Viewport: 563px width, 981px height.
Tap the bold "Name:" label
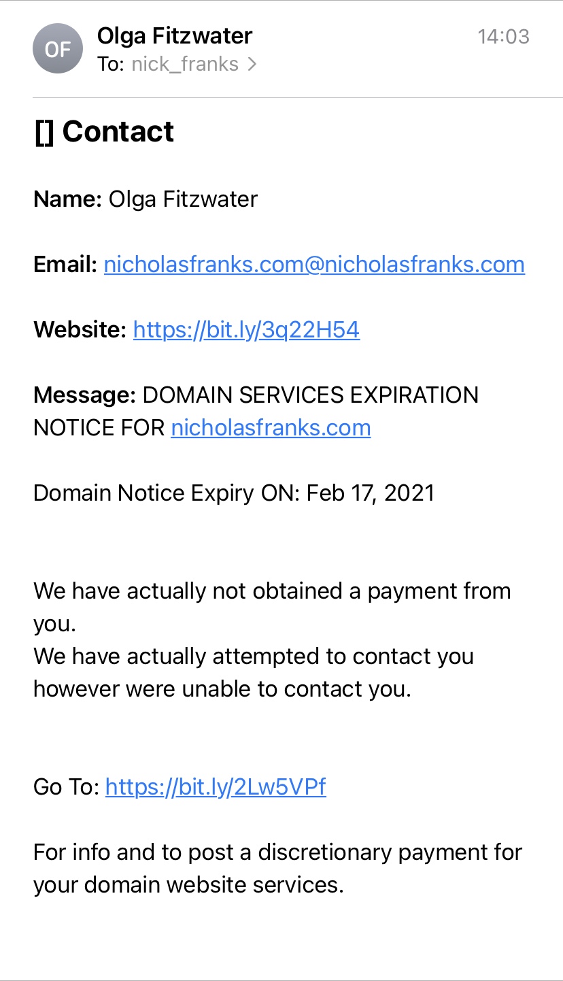[x=67, y=199]
